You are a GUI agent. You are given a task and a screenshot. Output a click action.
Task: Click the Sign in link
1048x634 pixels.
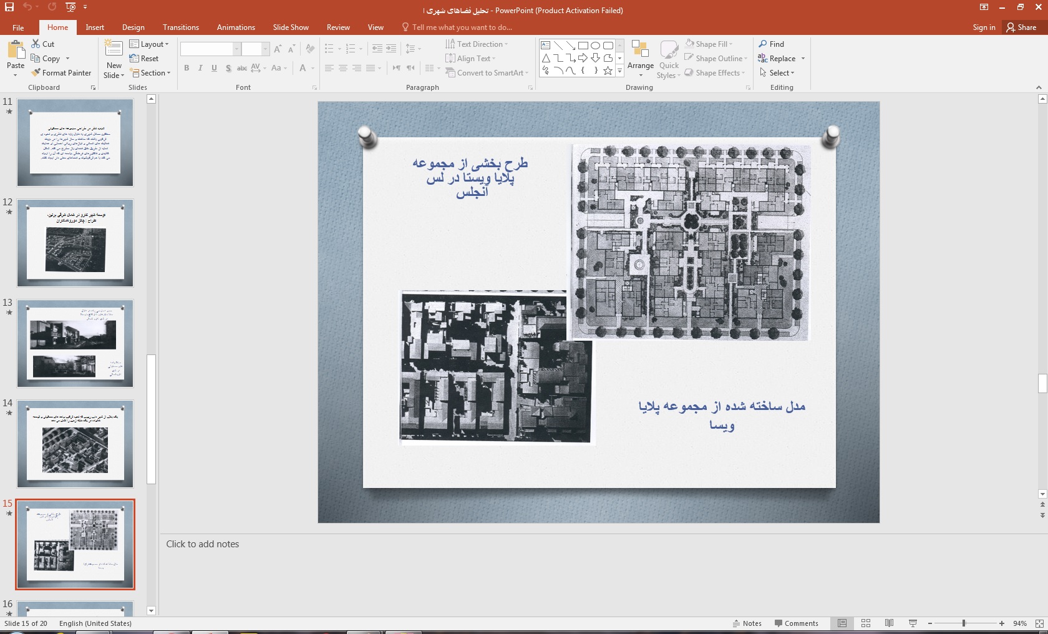click(984, 27)
